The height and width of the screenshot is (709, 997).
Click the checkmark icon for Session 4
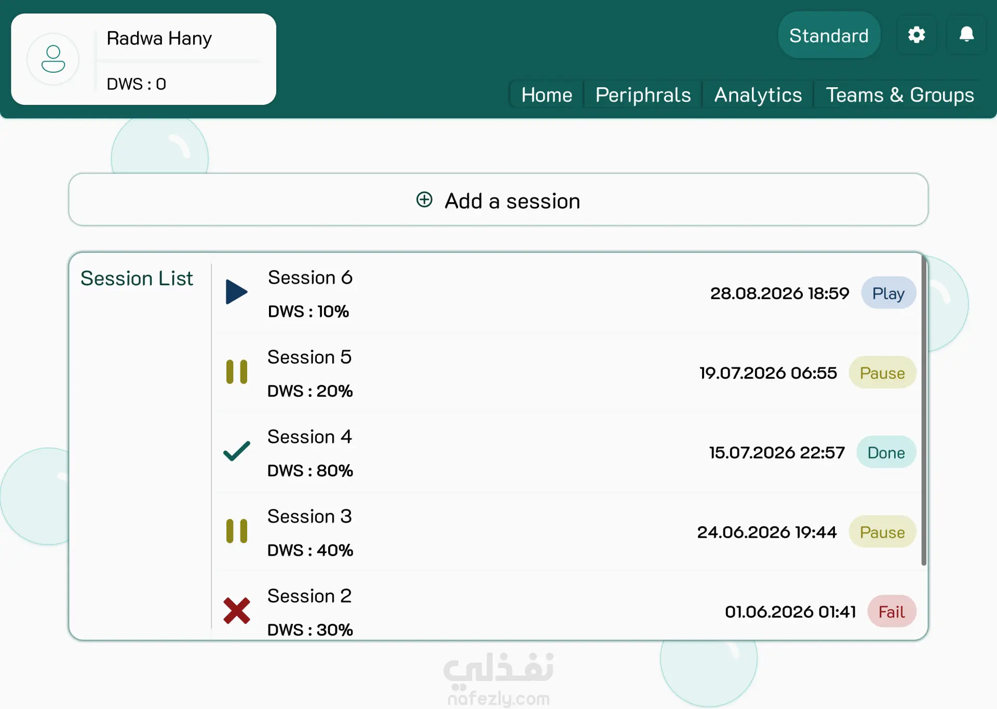[x=237, y=451]
